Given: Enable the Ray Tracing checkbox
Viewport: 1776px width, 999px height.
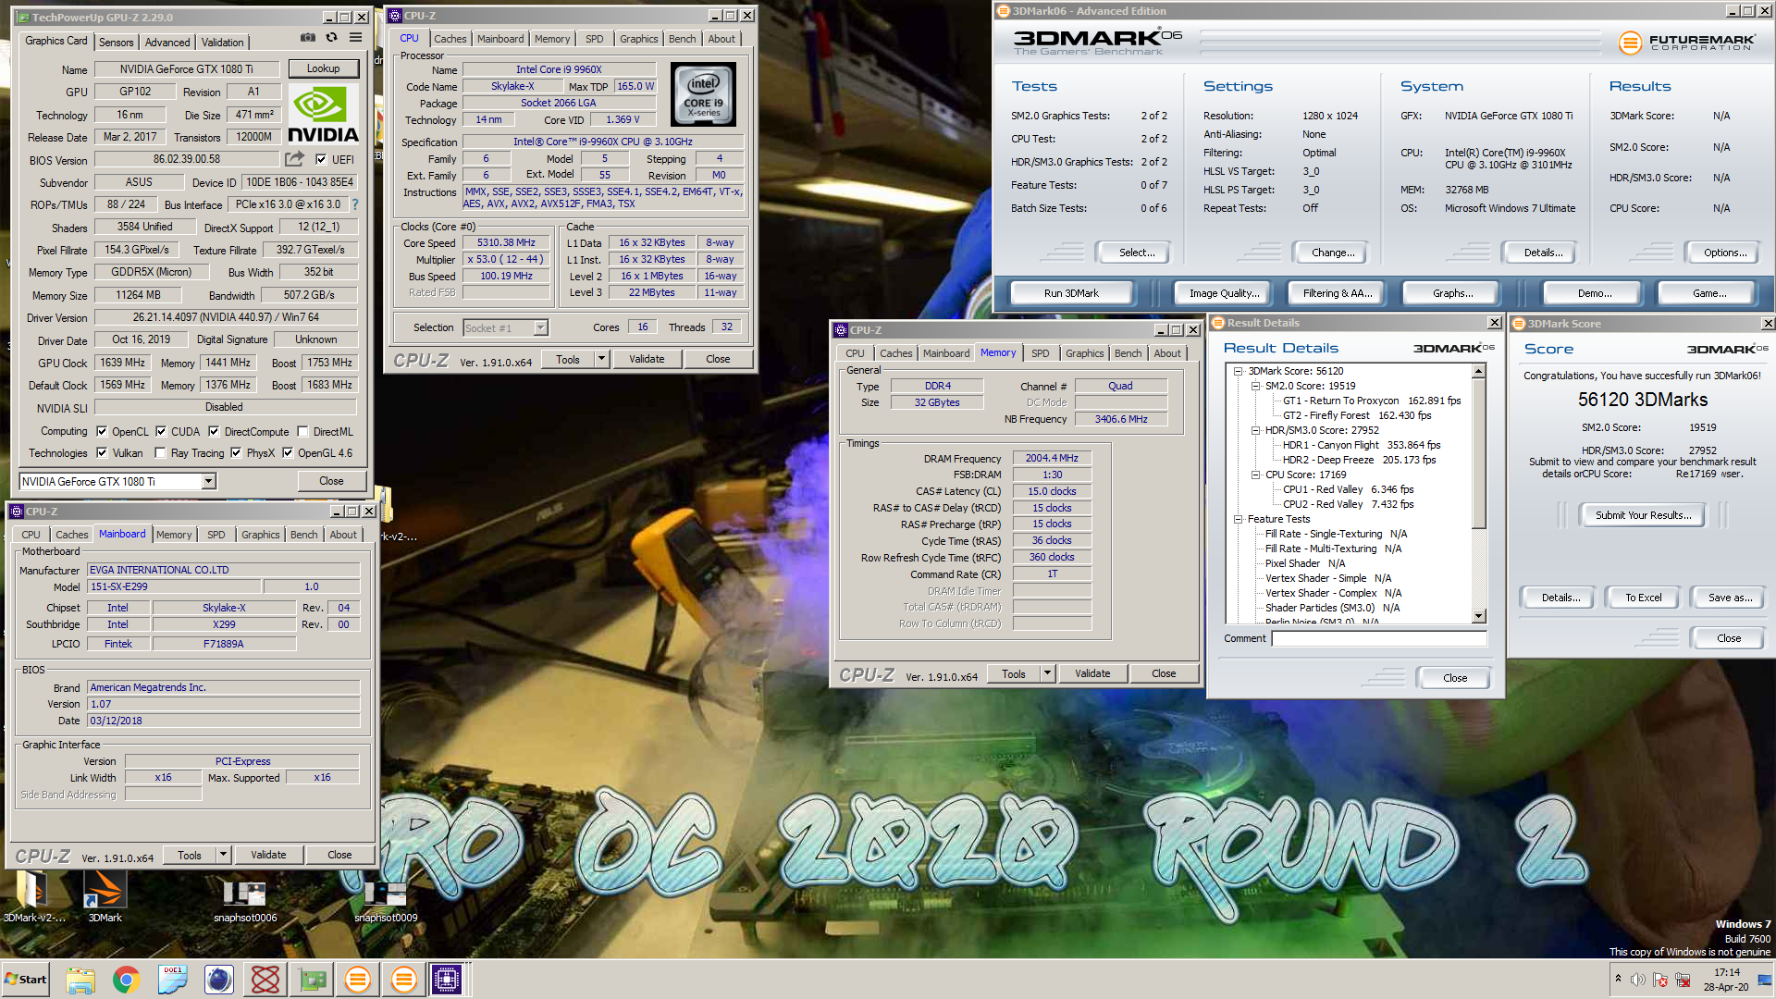Looking at the screenshot, I should 160,452.
